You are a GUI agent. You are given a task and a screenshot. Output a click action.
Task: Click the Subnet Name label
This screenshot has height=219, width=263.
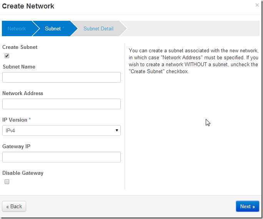[19, 67]
